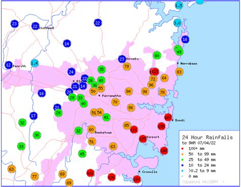The height and width of the screenshot is (187, 241).
Task: Select the red 111 rainfall marker
Action: tap(134, 130)
